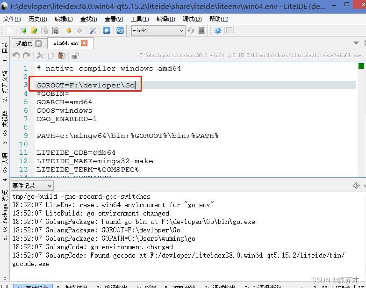Open the 文件(F) menu
The height and width of the screenshot is (288, 366).
[x=12, y=19]
